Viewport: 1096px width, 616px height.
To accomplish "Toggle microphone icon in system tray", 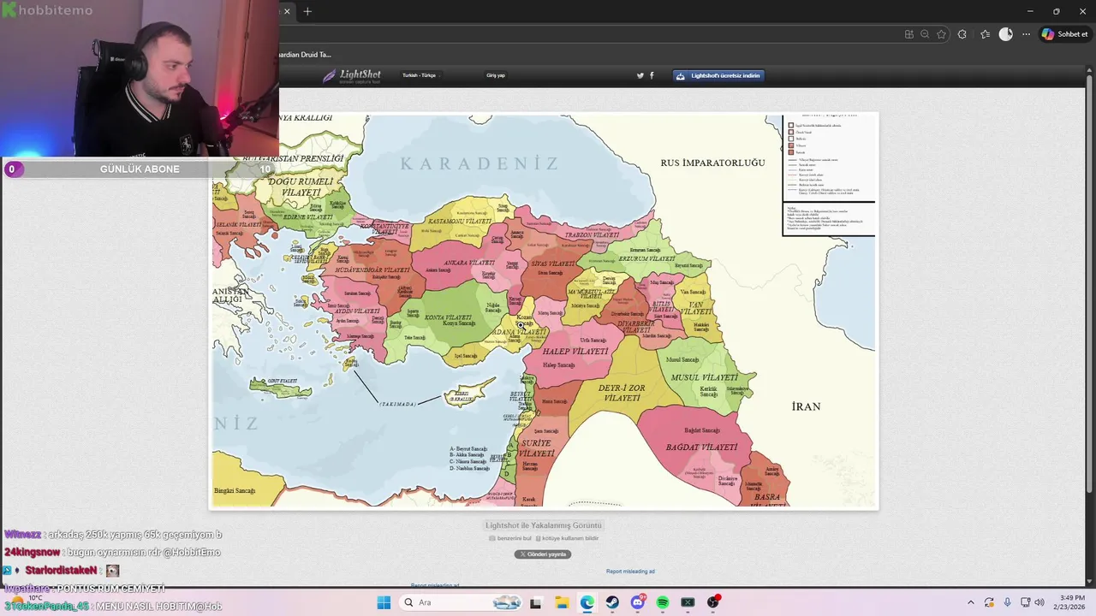I will coord(1007,602).
